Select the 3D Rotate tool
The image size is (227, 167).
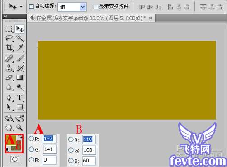coord(9,118)
